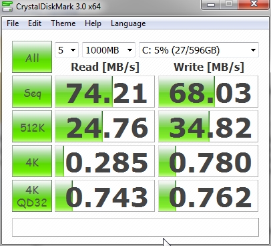Close the CrystalDiskMark window
This screenshot has height=246, width=271.
pos(254,5)
